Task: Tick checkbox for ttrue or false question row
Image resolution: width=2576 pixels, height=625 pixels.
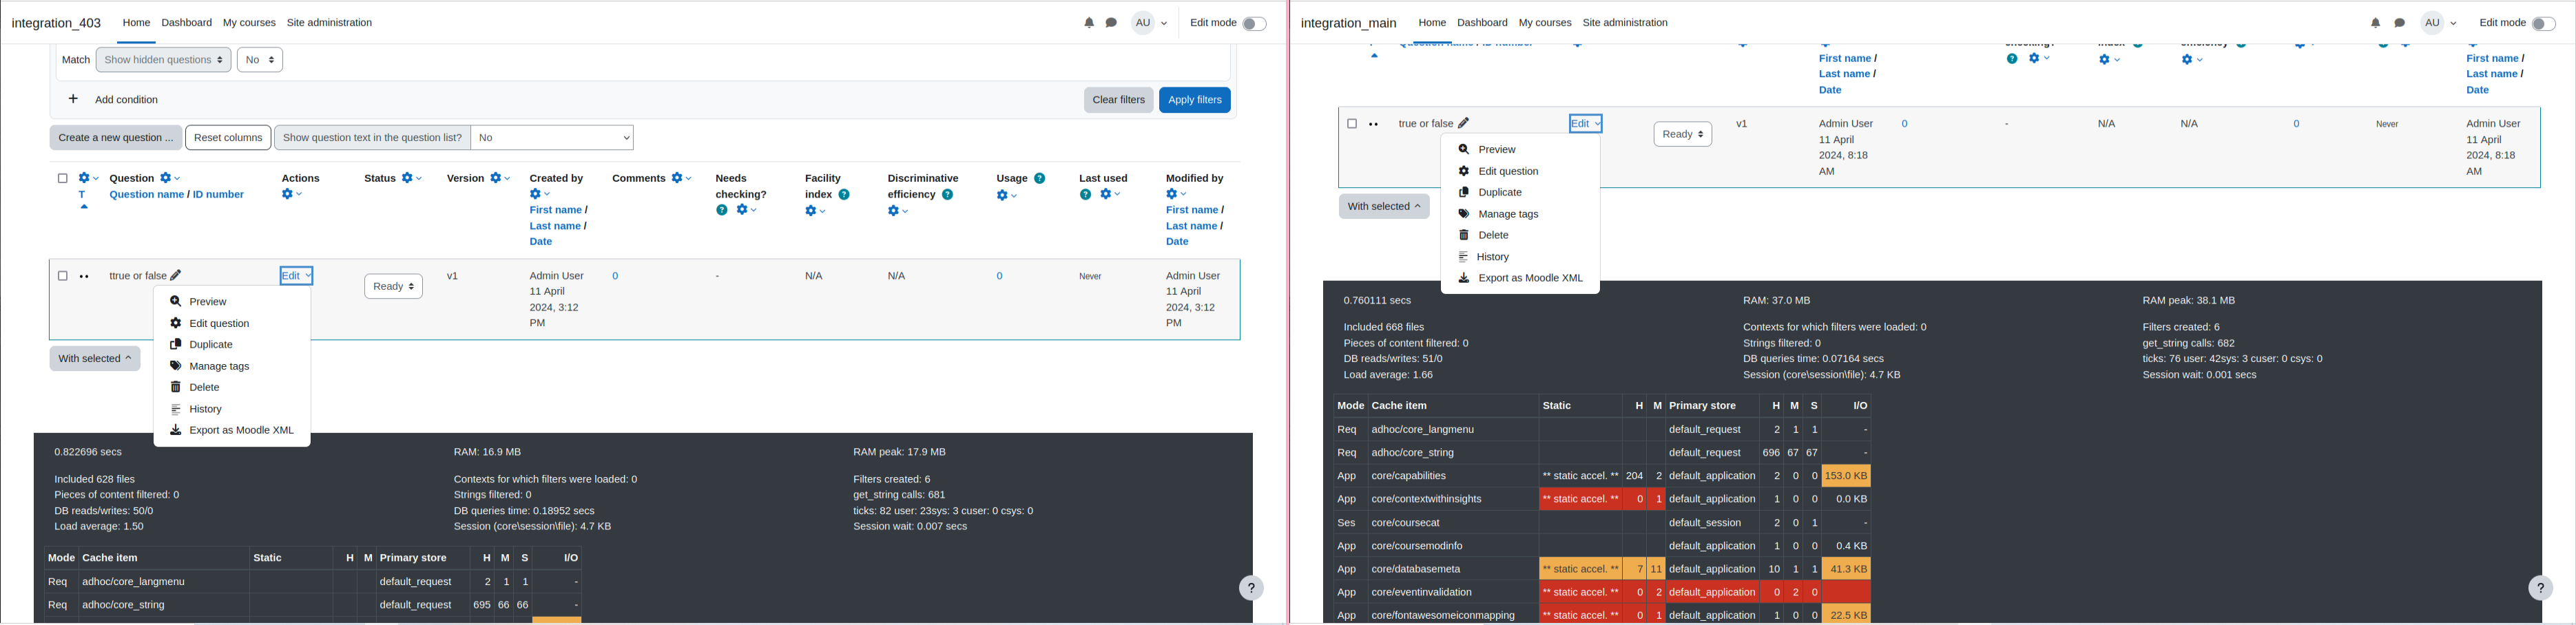Action: coord(62,276)
